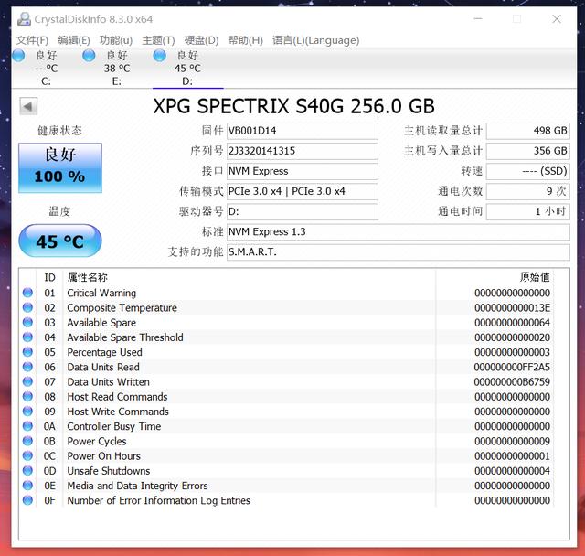Click status dot for Available Spare Threshold
This screenshot has height=556, width=585.
[27, 337]
